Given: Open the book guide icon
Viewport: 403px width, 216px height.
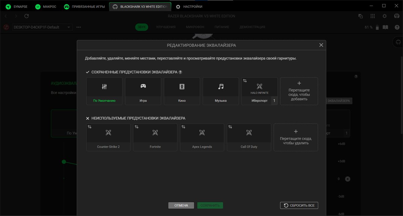Looking at the screenshot, I should [x=386, y=27].
